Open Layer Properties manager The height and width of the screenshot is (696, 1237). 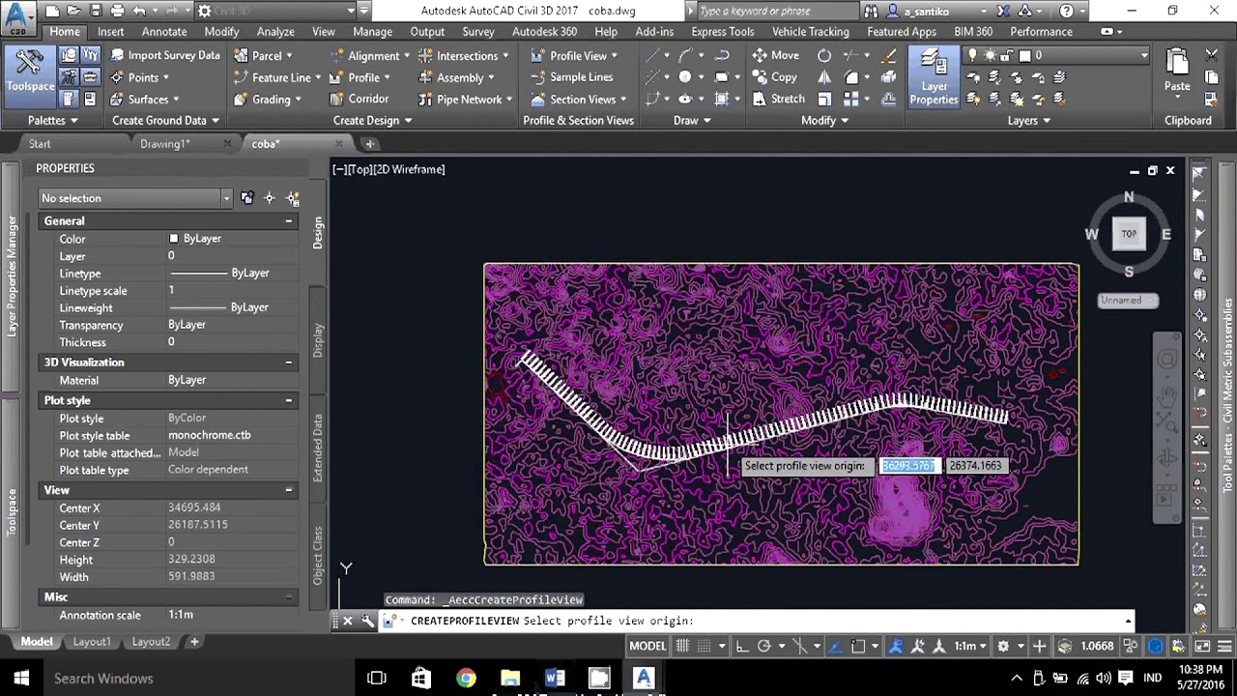(x=934, y=76)
